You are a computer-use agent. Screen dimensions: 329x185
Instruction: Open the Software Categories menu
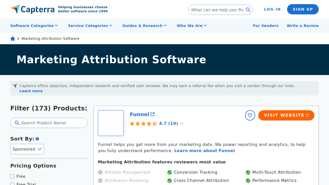(34, 26)
